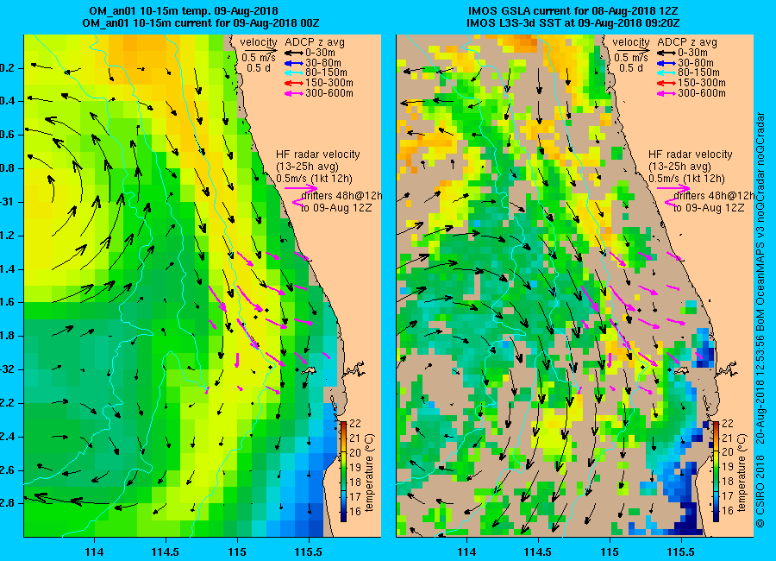Click the magenta HF radar arrow in IMOS map
The image size is (776, 561).
click(673, 188)
